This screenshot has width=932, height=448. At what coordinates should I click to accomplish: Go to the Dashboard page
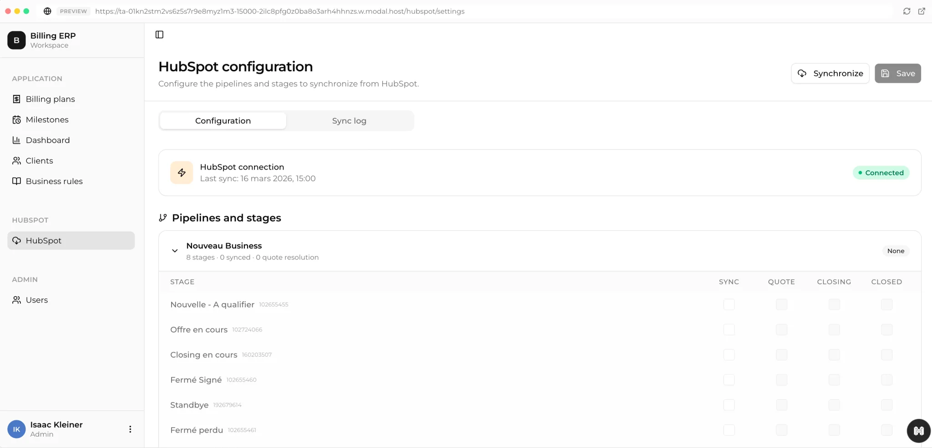(71, 140)
